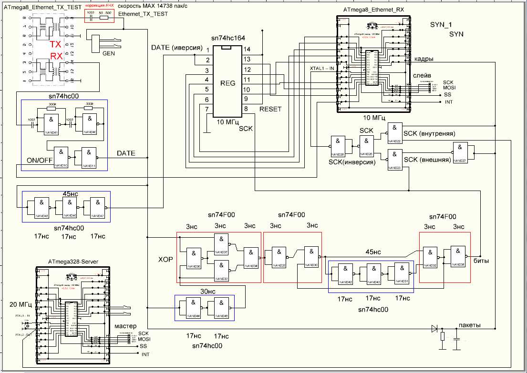Click the NAND43 gate in 45нс chain
Viewport: 527px width, 373px height.
coord(373,274)
